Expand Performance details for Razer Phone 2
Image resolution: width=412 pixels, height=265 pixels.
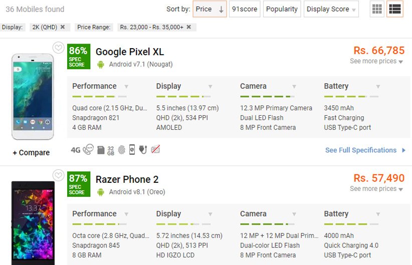coord(126,214)
